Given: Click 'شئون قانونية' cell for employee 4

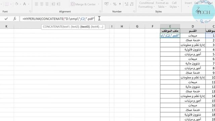Looking at the screenshot, I should [x=192, y=49].
